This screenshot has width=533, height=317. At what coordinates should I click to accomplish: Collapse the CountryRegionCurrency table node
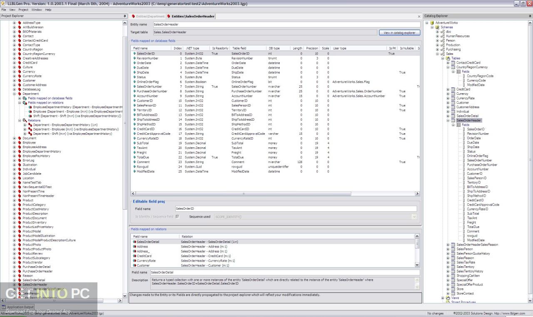(448, 67)
